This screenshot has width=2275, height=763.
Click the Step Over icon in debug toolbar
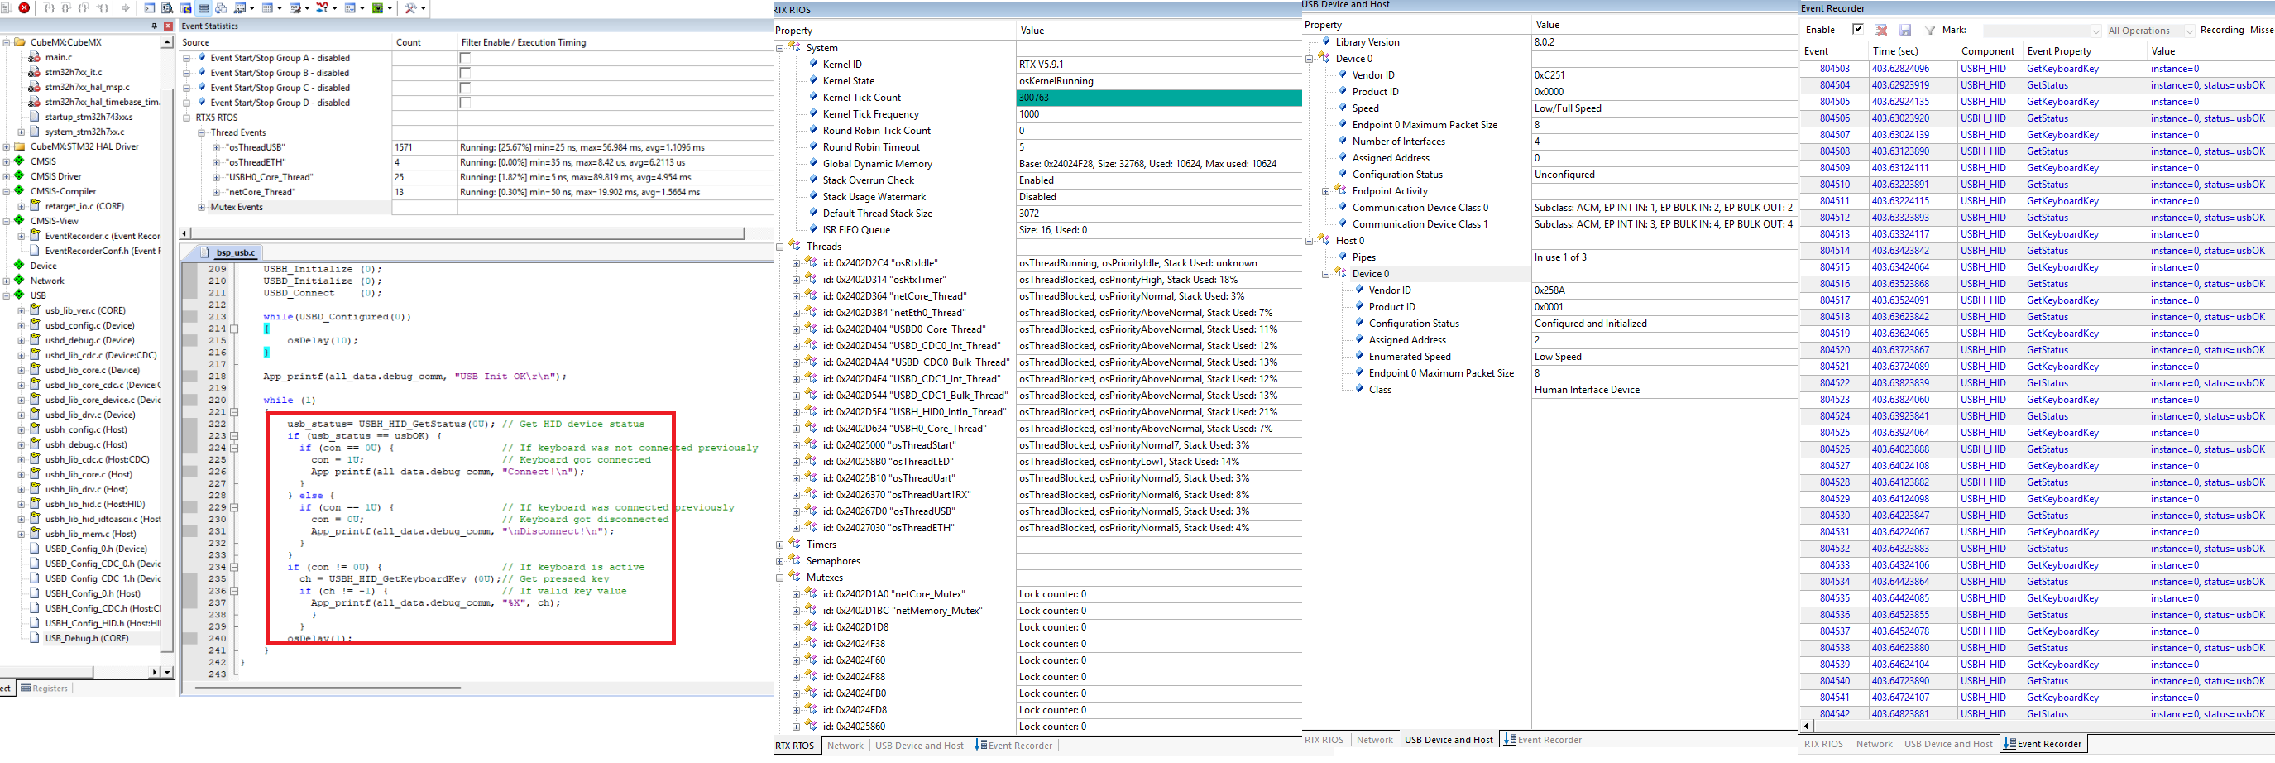pos(67,8)
